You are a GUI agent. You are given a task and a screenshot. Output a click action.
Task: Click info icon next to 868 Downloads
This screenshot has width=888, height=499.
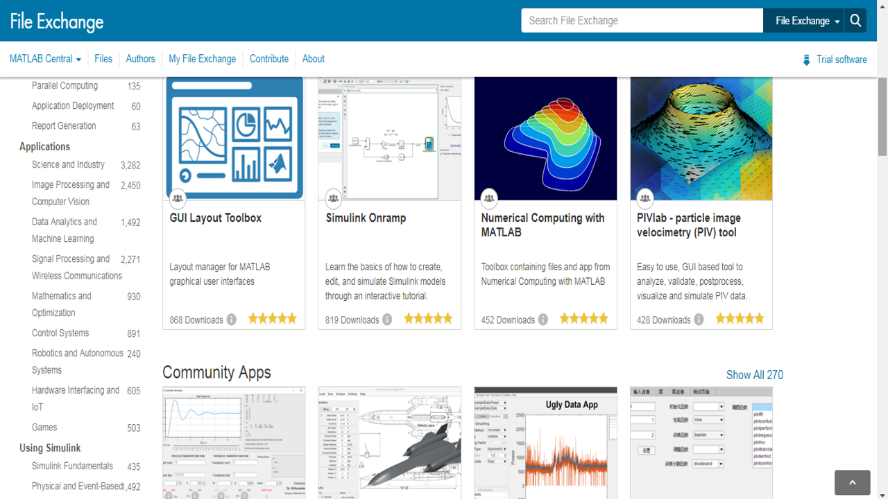[231, 319]
